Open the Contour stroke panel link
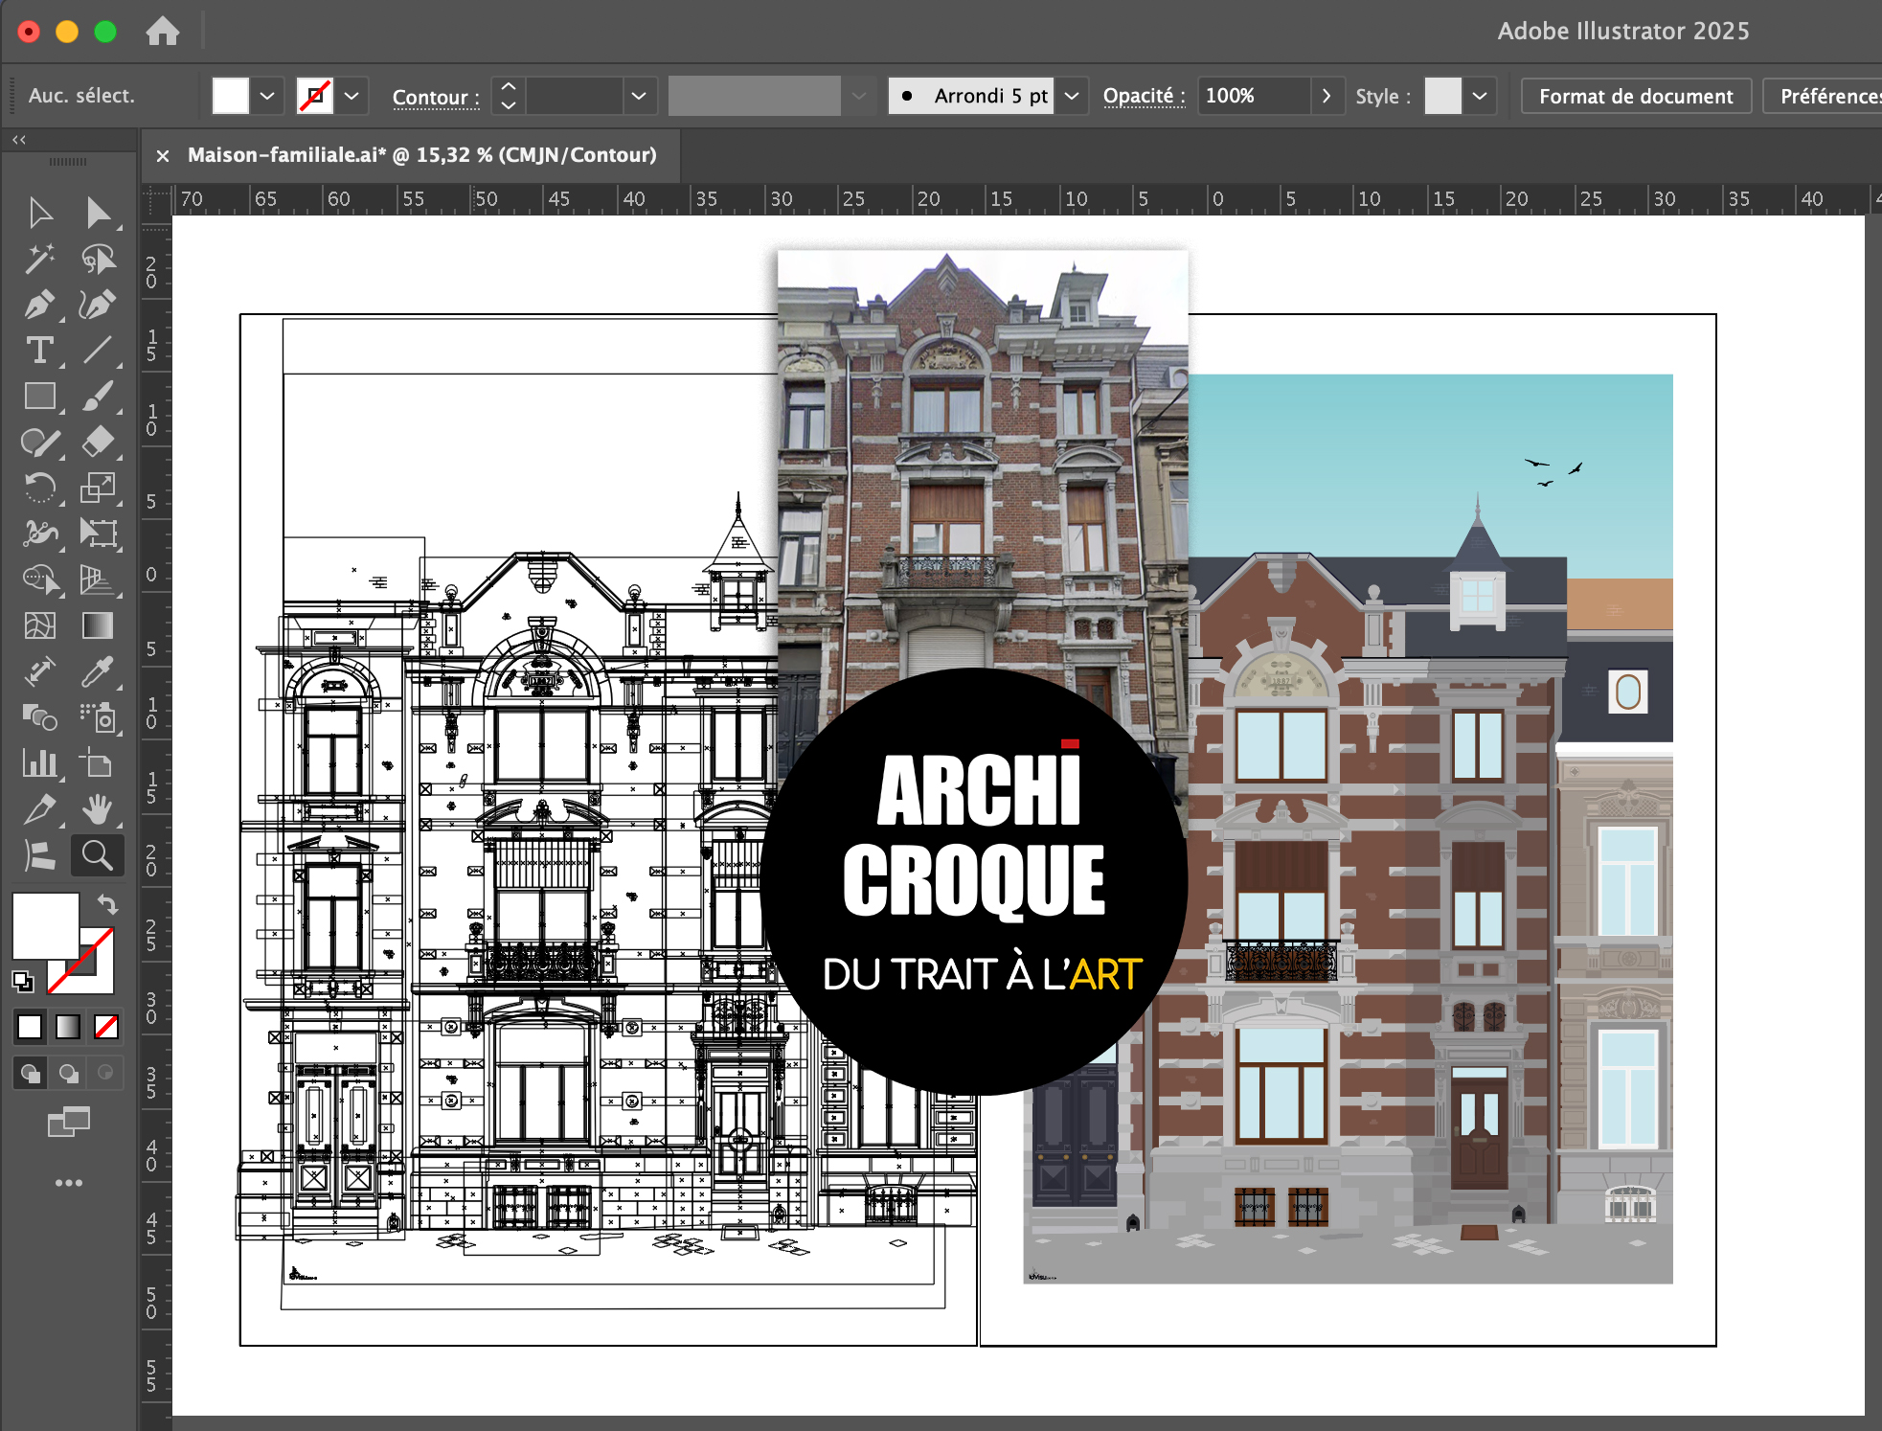Image resolution: width=1882 pixels, height=1431 pixels. click(x=436, y=98)
